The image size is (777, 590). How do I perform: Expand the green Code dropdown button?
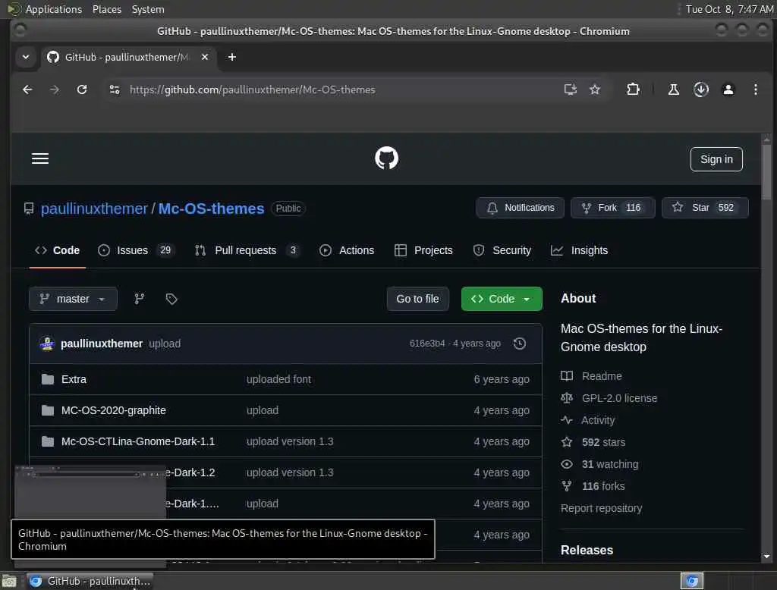(502, 299)
